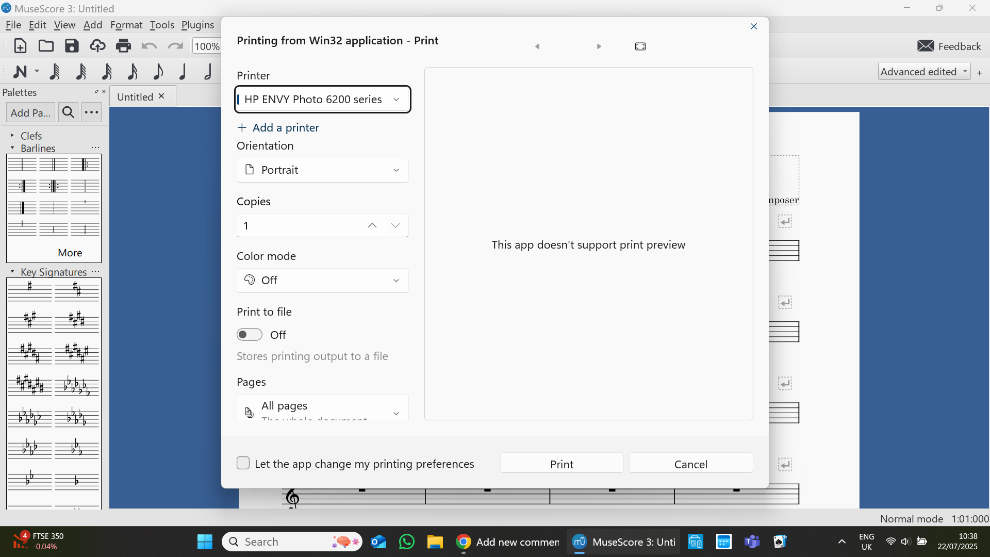990x557 pixels.
Task: Open the Orientation Portrait dropdown
Action: click(323, 170)
